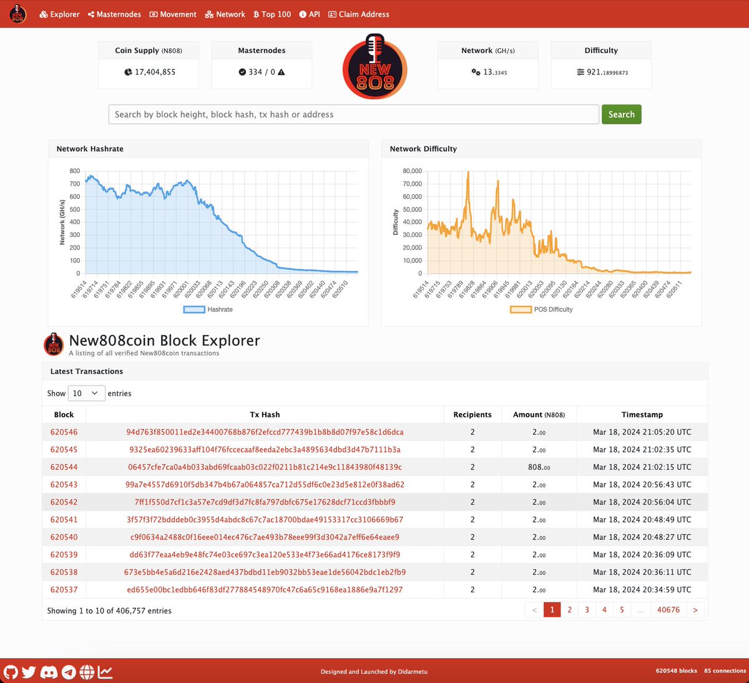Open the Masternodes page

coord(114,14)
